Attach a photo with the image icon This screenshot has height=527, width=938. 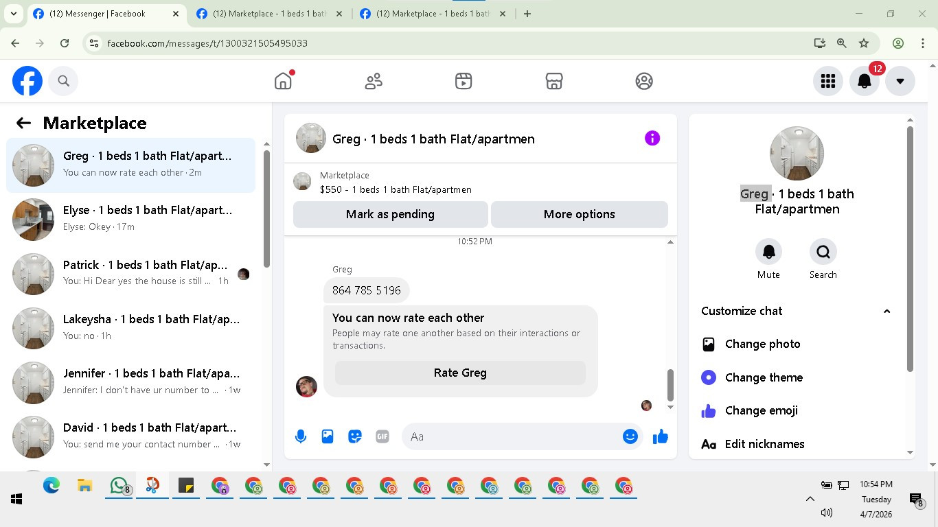tap(328, 436)
